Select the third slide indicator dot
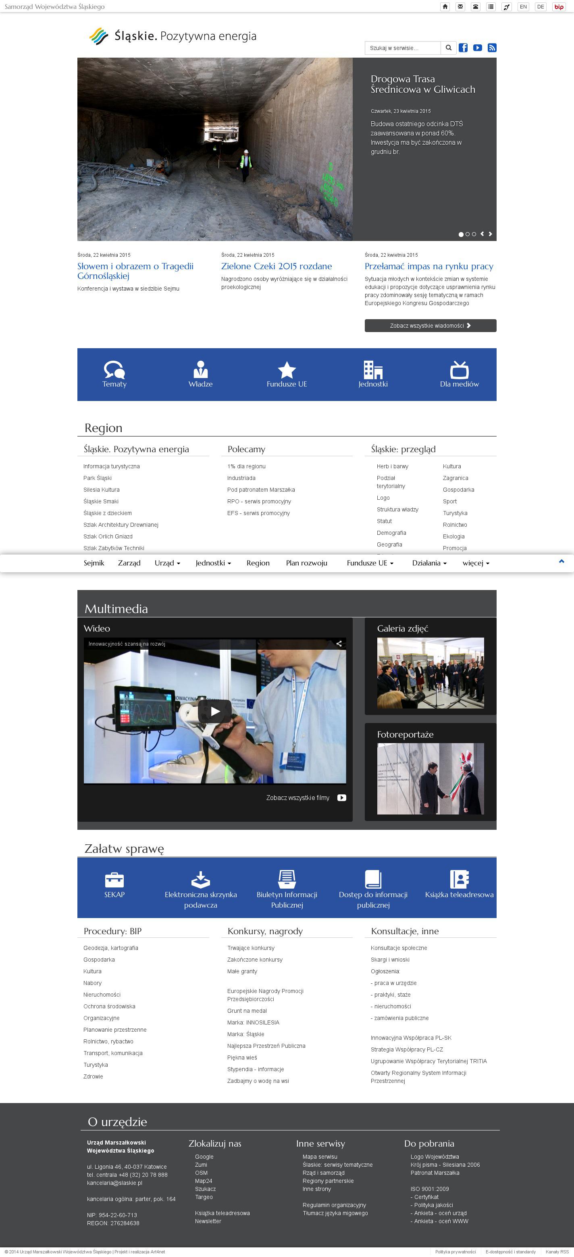This screenshot has width=574, height=1257. click(x=474, y=234)
